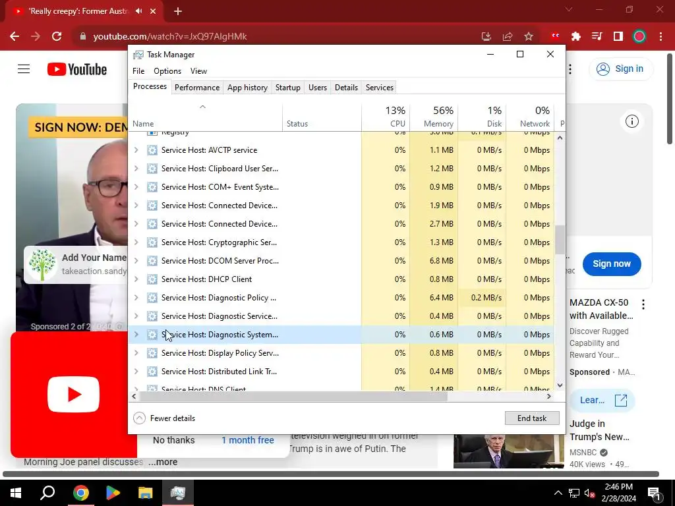Click the Status column header

click(322, 117)
